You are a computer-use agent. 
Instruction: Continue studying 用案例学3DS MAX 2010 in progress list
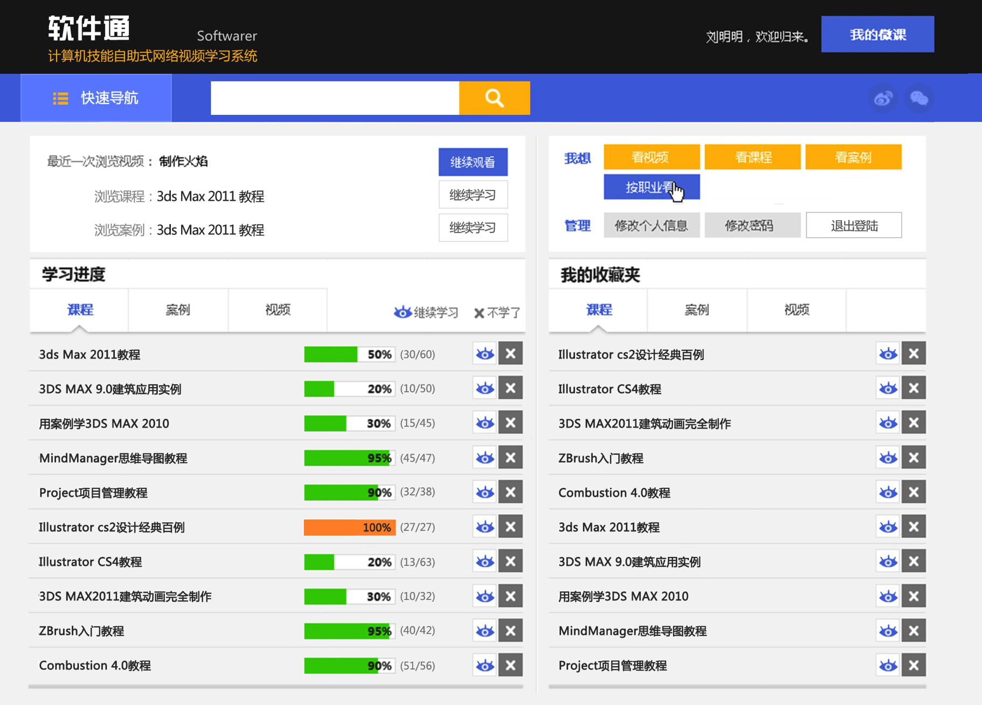click(485, 423)
